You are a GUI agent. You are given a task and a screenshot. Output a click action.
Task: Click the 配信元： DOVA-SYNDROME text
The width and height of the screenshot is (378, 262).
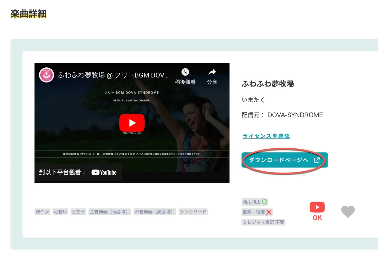(x=283, y=115)
